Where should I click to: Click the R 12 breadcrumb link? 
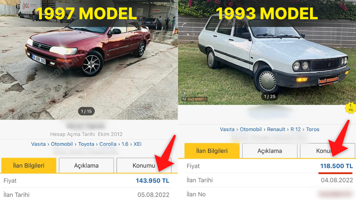coord(295,129)
